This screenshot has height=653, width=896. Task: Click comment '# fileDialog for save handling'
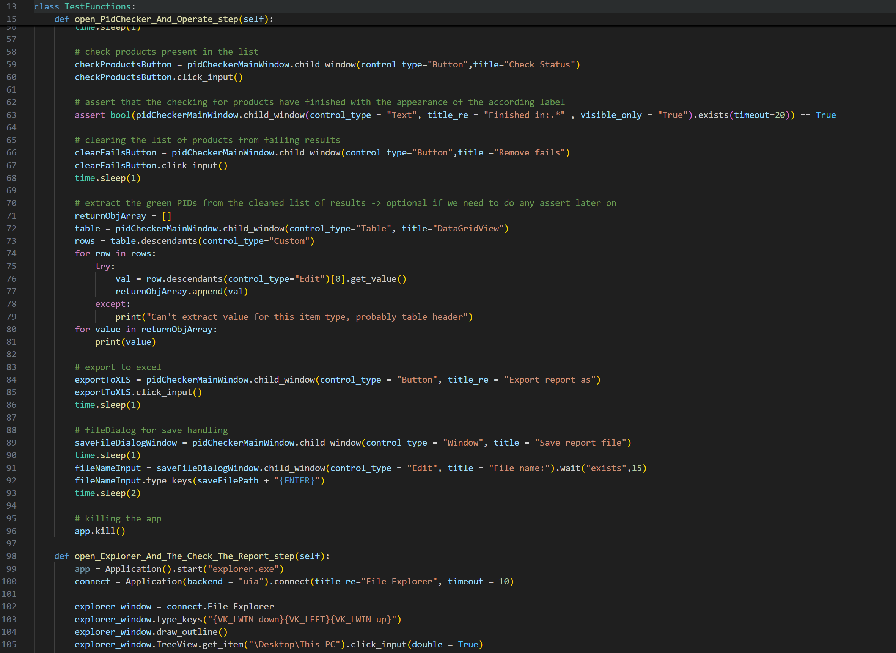pos(151,430)
